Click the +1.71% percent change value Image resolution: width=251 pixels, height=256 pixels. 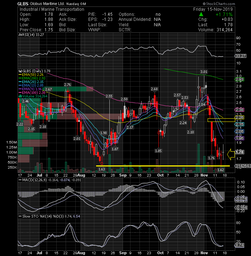coord(224,14)
